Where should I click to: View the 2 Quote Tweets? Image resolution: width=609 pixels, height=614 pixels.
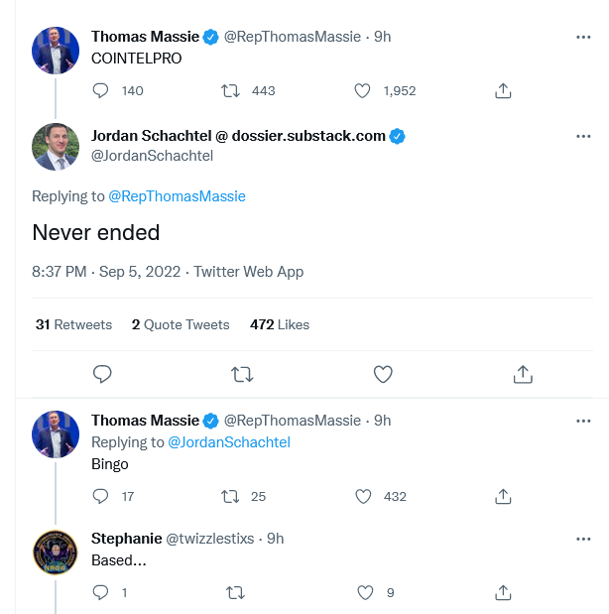tap(181, 324)
